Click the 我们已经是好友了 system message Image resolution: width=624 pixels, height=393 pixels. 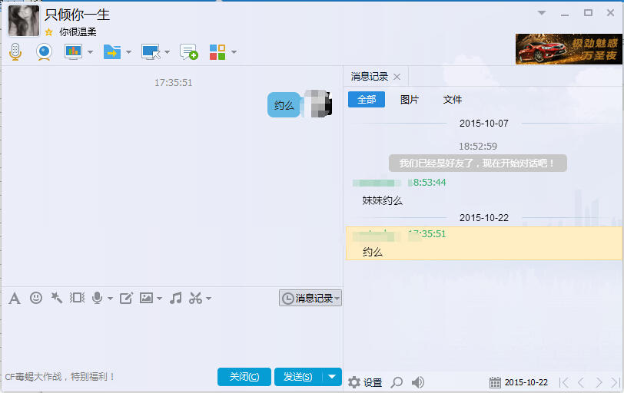[477, 163]
